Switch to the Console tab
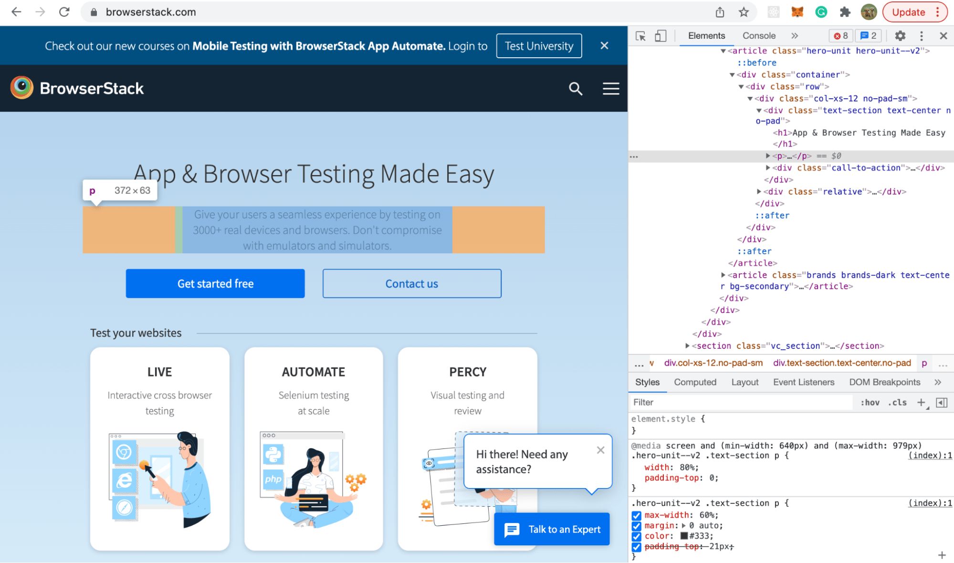The width and height of the screenshot is (954, 563). 759,35
